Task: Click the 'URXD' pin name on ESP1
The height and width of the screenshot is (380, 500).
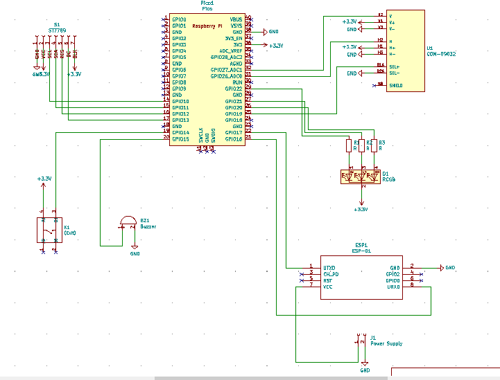Action: (393, 287)
